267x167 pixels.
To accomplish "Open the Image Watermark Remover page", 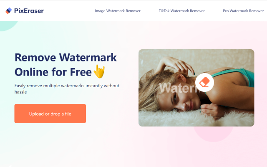I will point(118,11).
